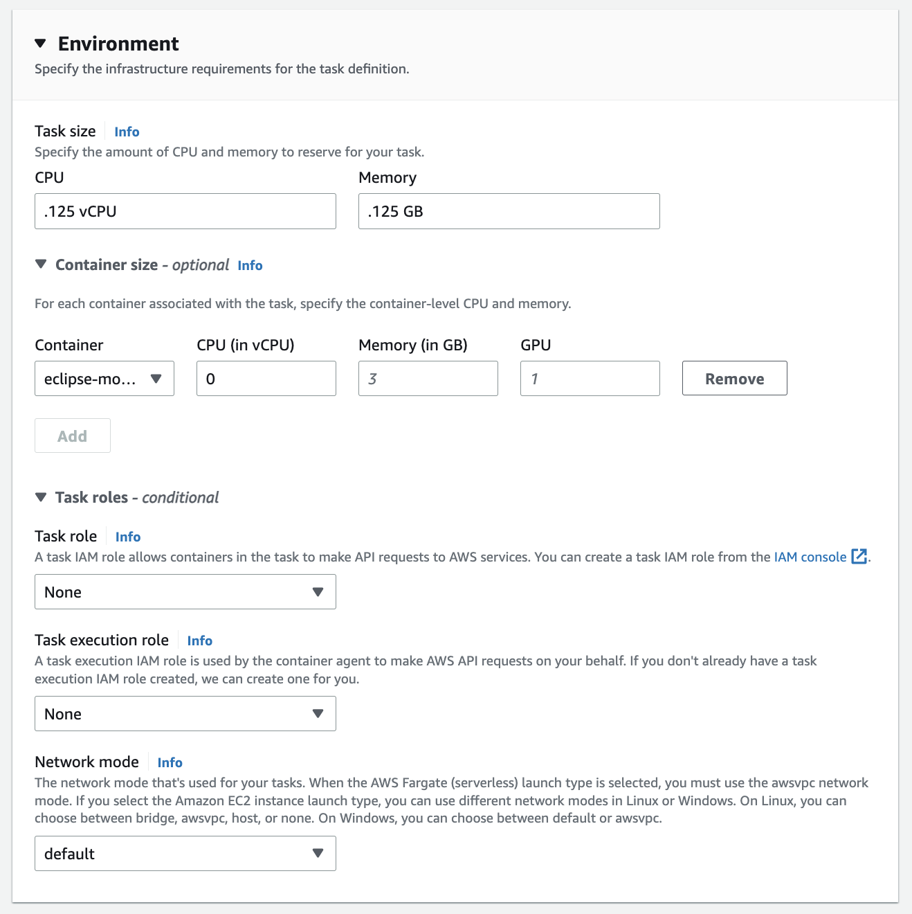Open the Task execution role dropdown
Screen dimensions: 912x914
(x=185, y=714)
